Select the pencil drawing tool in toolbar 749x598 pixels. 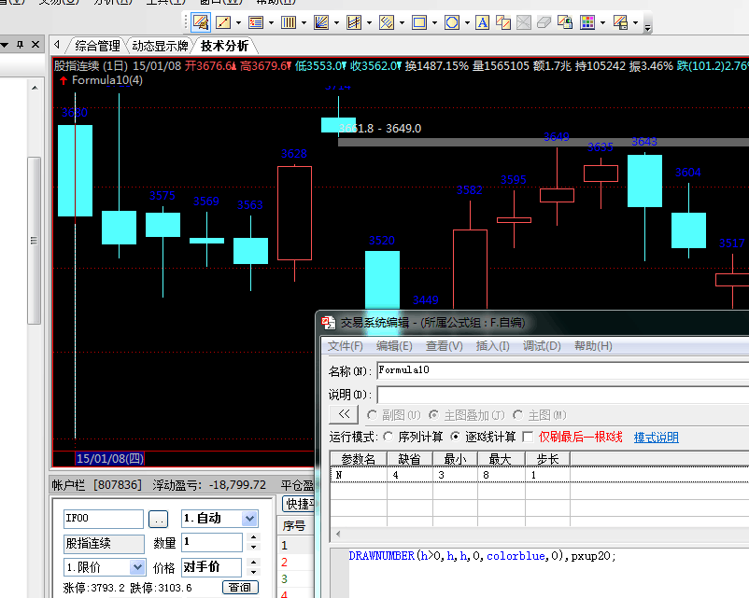point(201,22)
